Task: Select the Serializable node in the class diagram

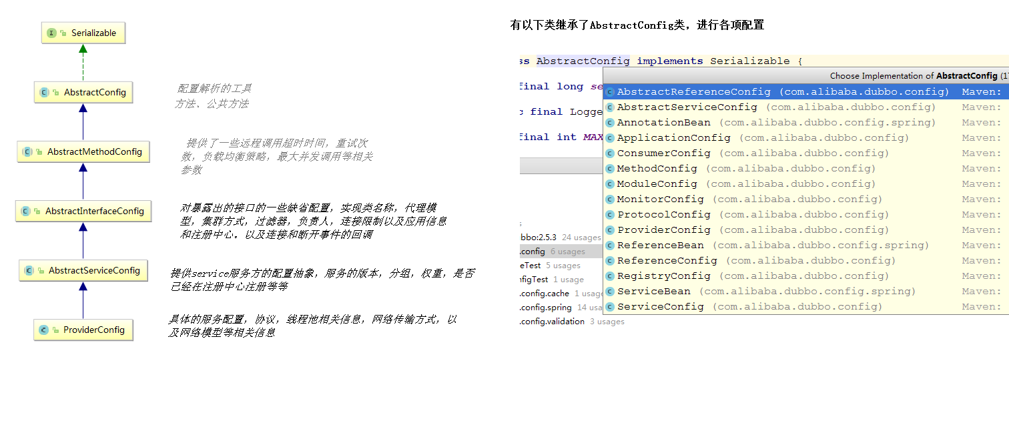Action: click(83, 33)
